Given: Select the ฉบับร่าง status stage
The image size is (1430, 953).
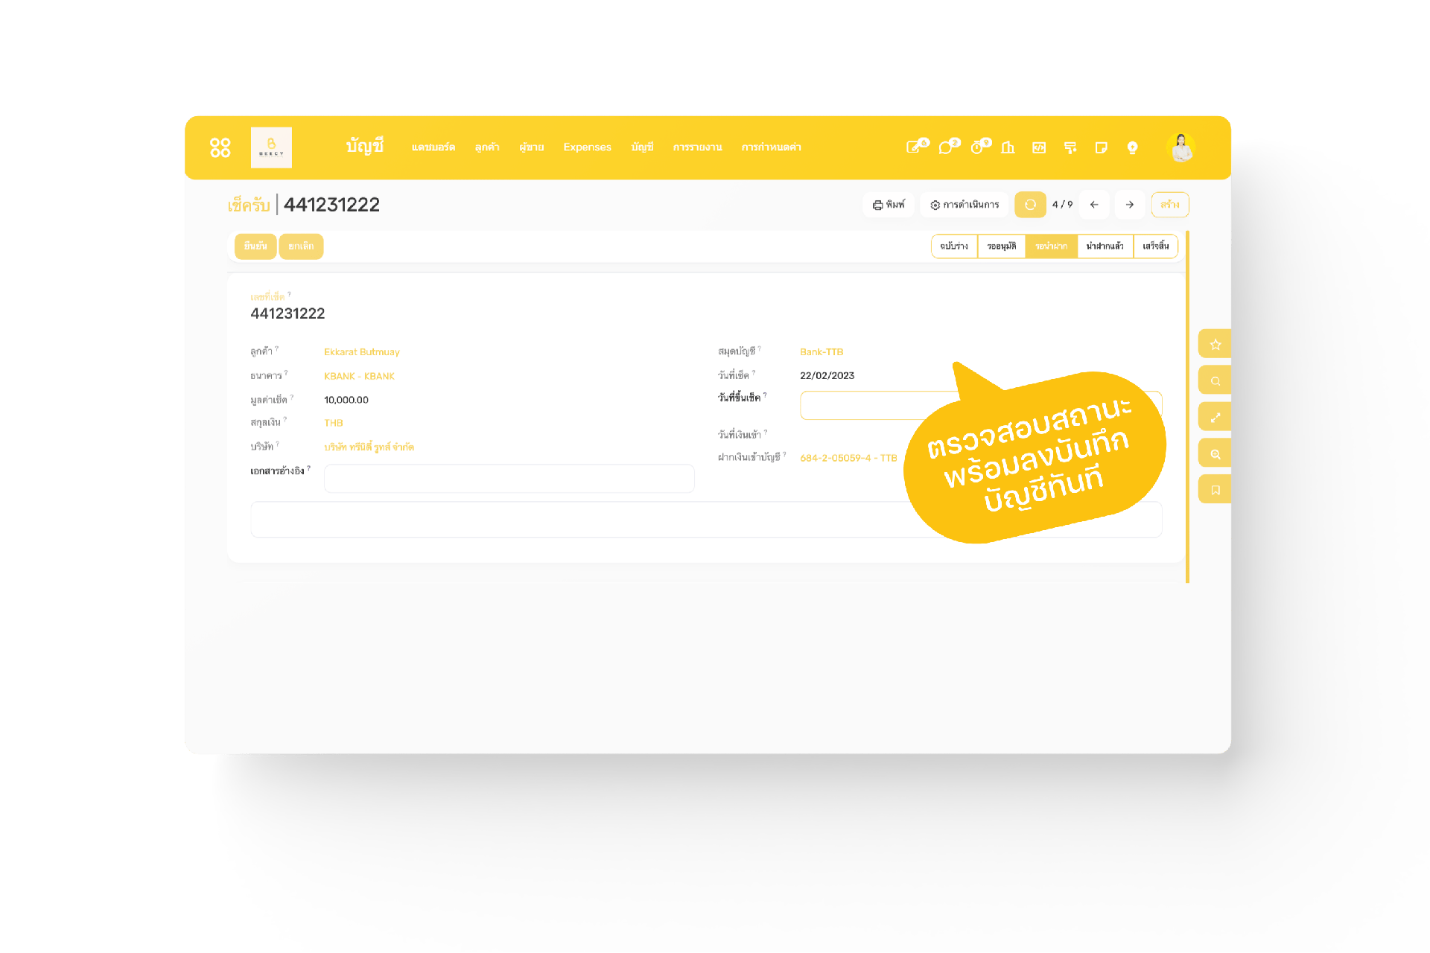Looking at the screenshot, I should 954,246.
